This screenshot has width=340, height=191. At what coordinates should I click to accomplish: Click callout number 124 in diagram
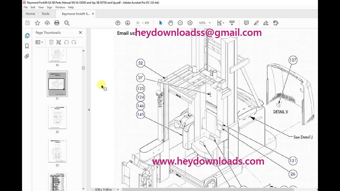(x=141, y=97)
